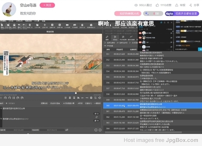The width and height of the screenshot is (202, 146).
Task: Click the undo arrow toolbar icon
Action: click(x=19, y=25)
